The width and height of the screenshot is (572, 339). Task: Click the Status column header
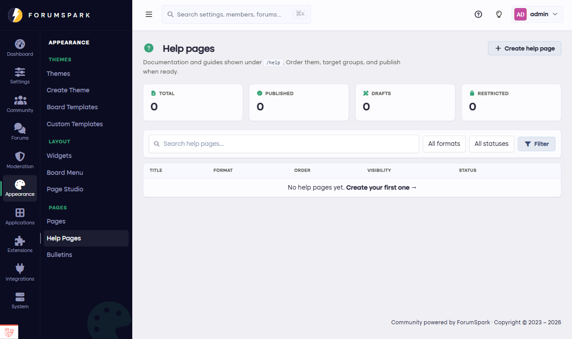[467, 170]
